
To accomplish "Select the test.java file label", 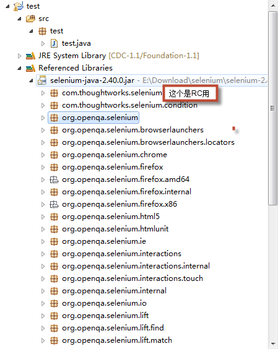I will click(76, 43).
